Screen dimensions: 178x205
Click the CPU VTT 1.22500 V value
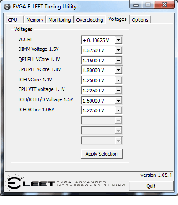pyautogui.click(x=94, y=91)
